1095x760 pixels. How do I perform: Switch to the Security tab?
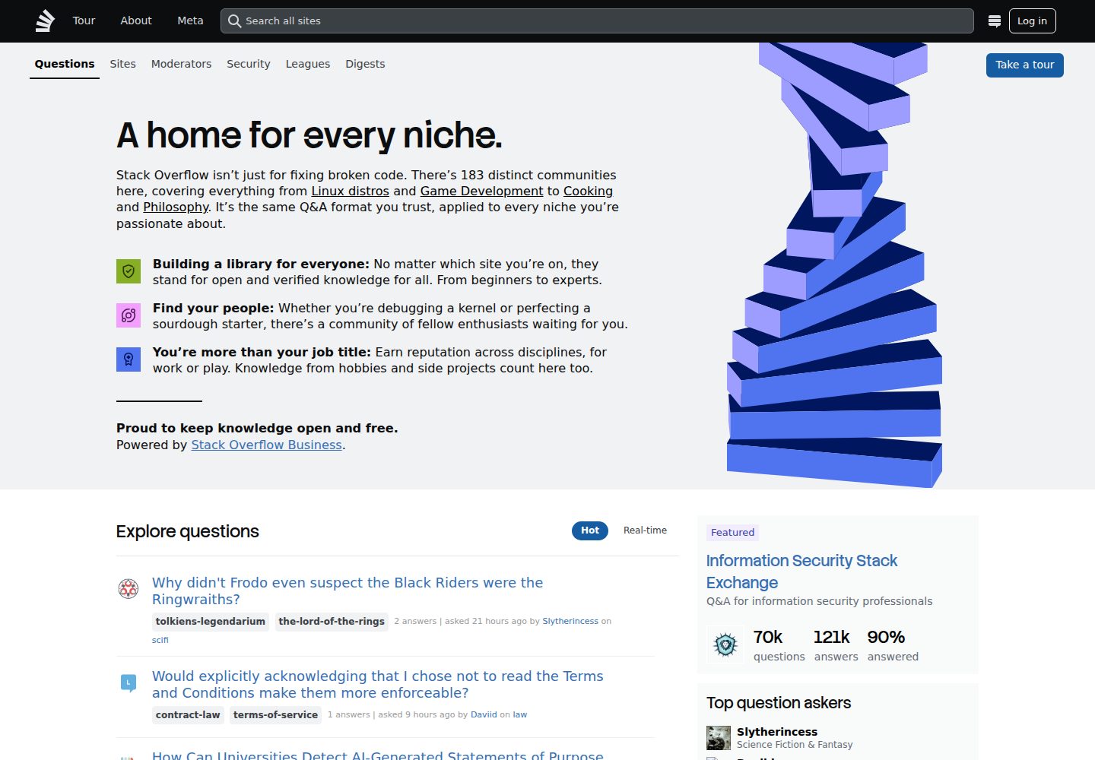tap(248, 64)
